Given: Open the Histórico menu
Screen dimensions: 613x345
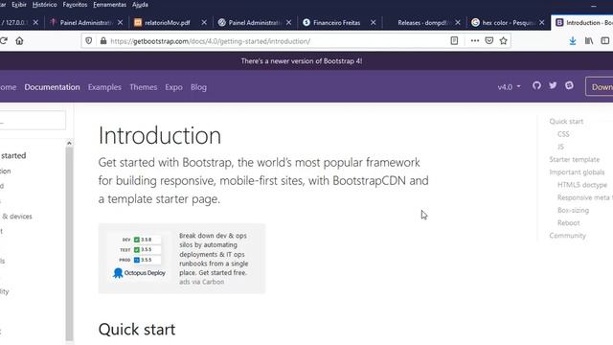Looking at the screenshot, I should tap(44, 5).
